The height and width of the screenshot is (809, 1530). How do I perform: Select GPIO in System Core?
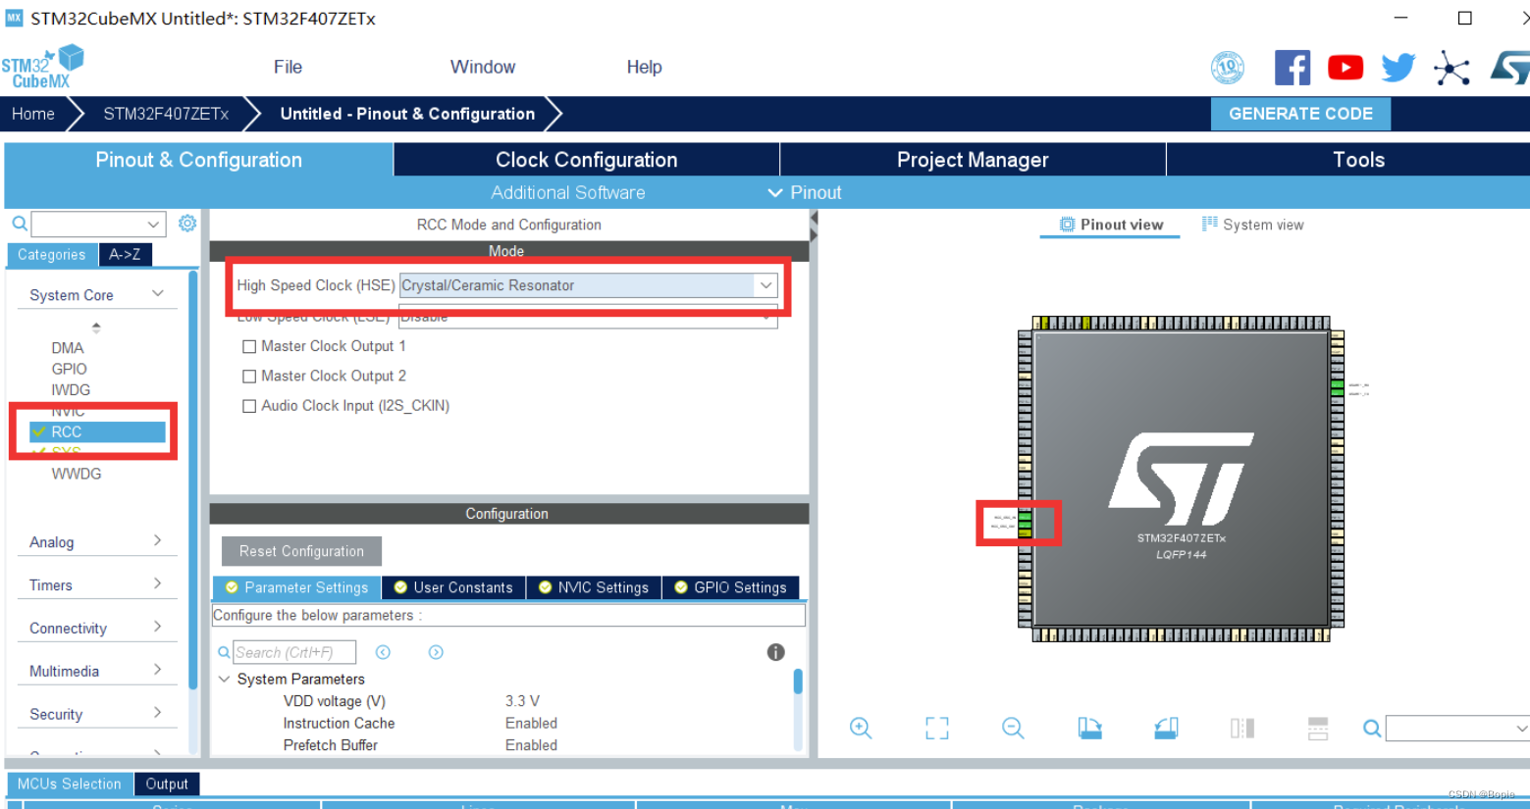pos(69,369)
